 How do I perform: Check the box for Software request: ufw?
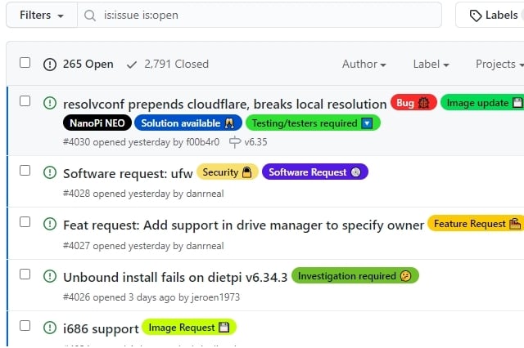point(25,171)
